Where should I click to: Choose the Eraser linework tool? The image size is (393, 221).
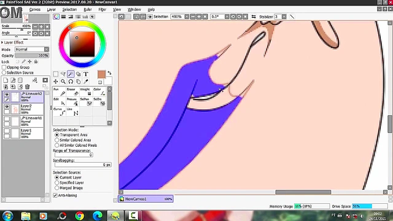coord(72,91)
